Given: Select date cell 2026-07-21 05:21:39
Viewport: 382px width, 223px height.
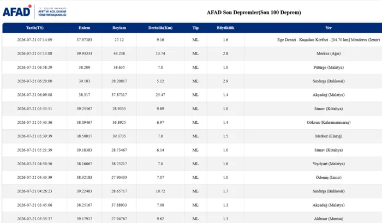Looking at the screenshot, I should click(x=34, y=150).
